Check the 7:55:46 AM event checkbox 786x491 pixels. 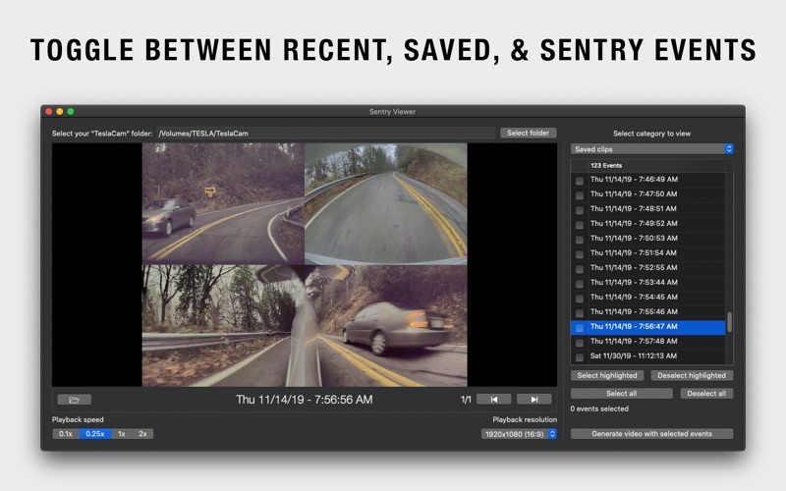pos(580,313)
